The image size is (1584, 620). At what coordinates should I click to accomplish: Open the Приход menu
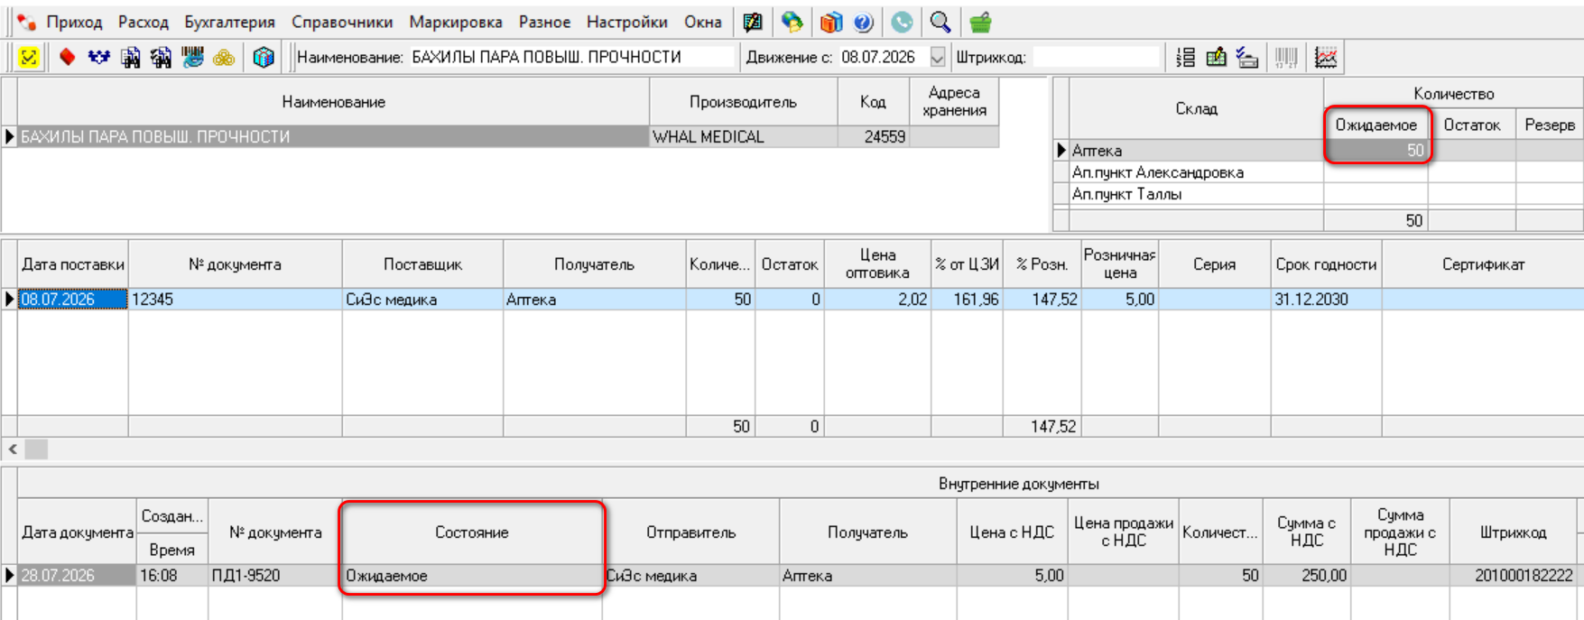[75, 23]
